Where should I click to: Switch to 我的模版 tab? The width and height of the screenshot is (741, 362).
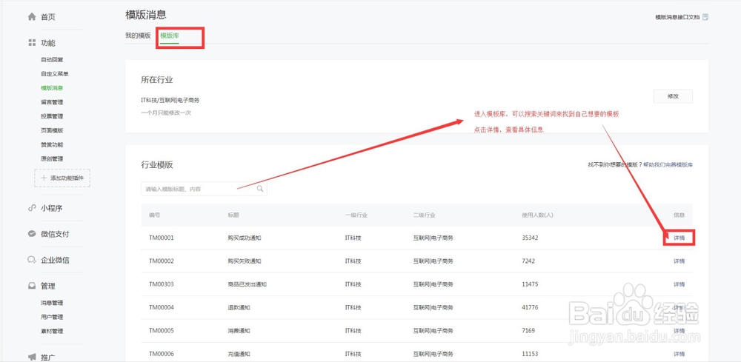point(138,36)
